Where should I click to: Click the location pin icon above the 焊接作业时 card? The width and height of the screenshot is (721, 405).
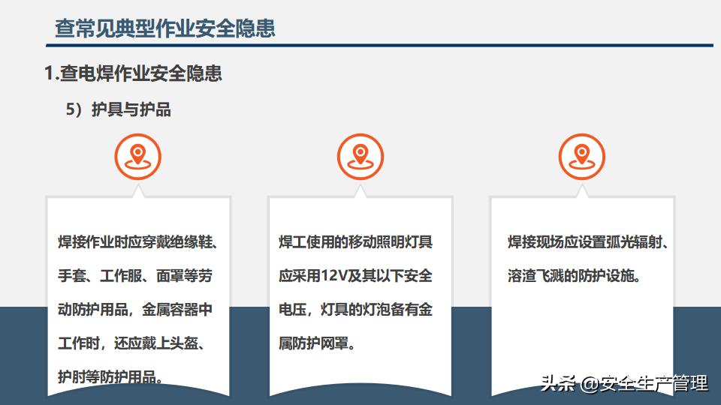[138, 157]
